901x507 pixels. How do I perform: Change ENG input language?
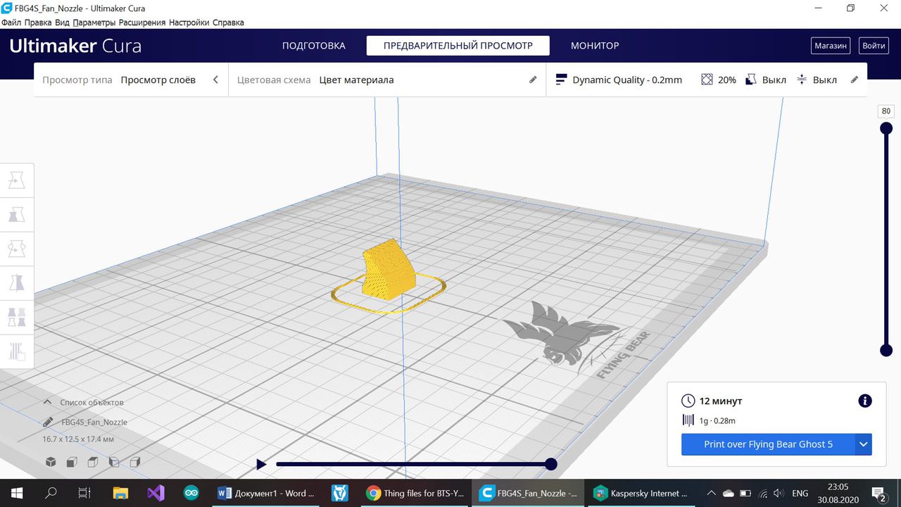pos(800,493)
